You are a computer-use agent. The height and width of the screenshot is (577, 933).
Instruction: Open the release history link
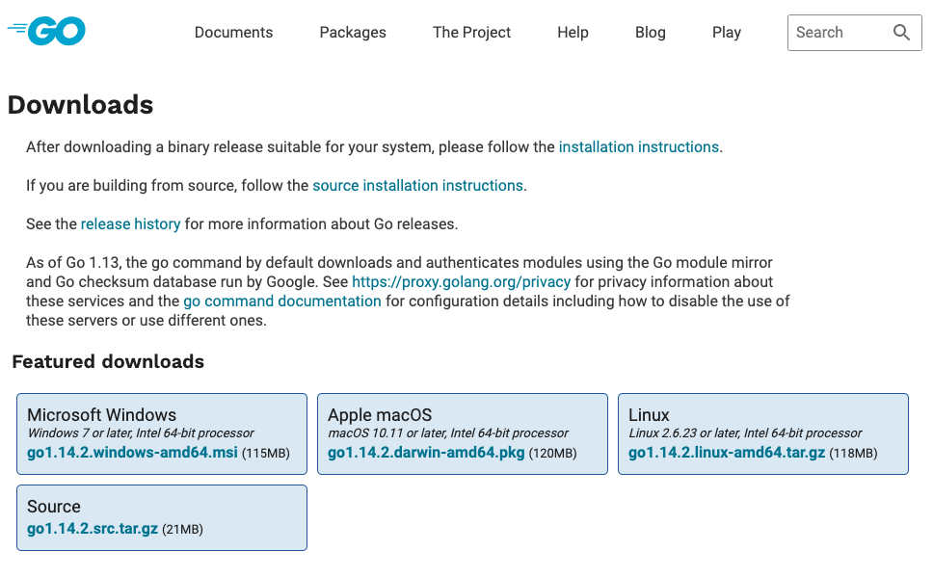click(130, 224)
